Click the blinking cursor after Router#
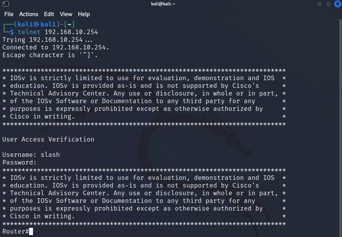 click(x=31, y=231)
